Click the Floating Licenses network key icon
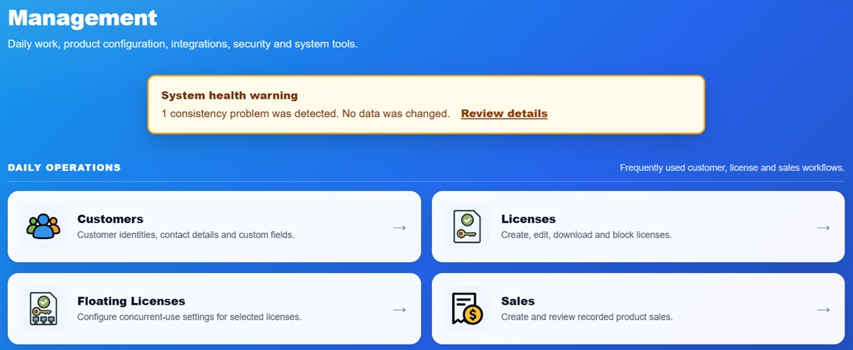Screen dimensions: 853x350 click(x=43, y=308)
